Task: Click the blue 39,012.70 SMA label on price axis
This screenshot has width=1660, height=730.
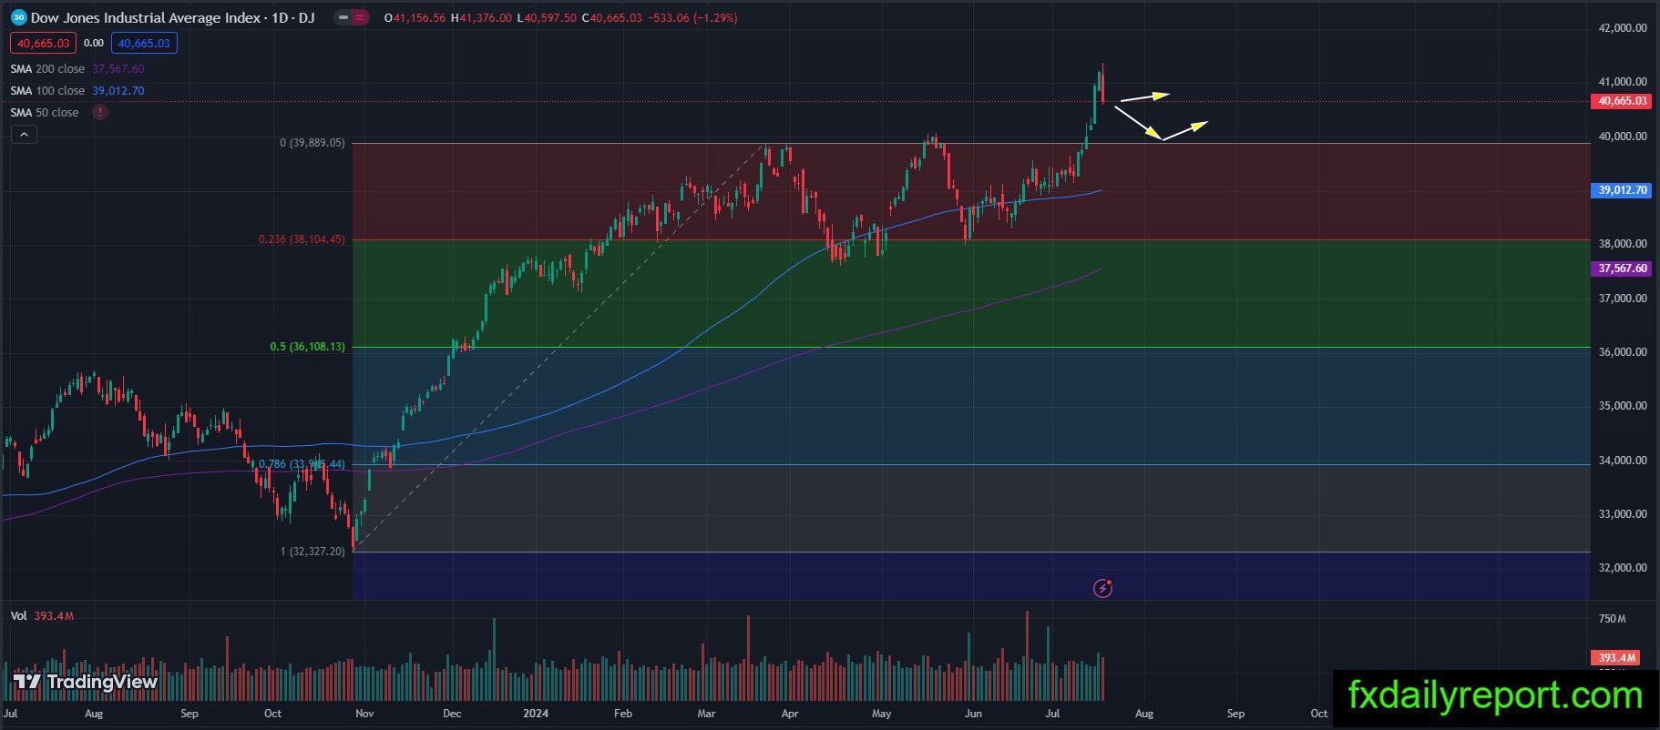Action: pos(1621,190)
